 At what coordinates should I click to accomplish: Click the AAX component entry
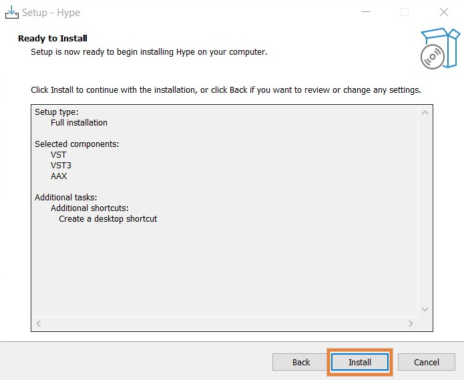click(x=59, y=176)
